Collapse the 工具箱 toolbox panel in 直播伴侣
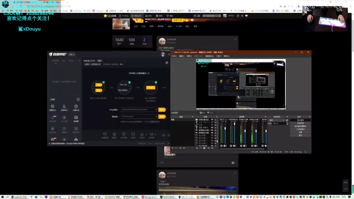Image resolution: width=354 pixels, height=199 pixels. coord(78,99)
